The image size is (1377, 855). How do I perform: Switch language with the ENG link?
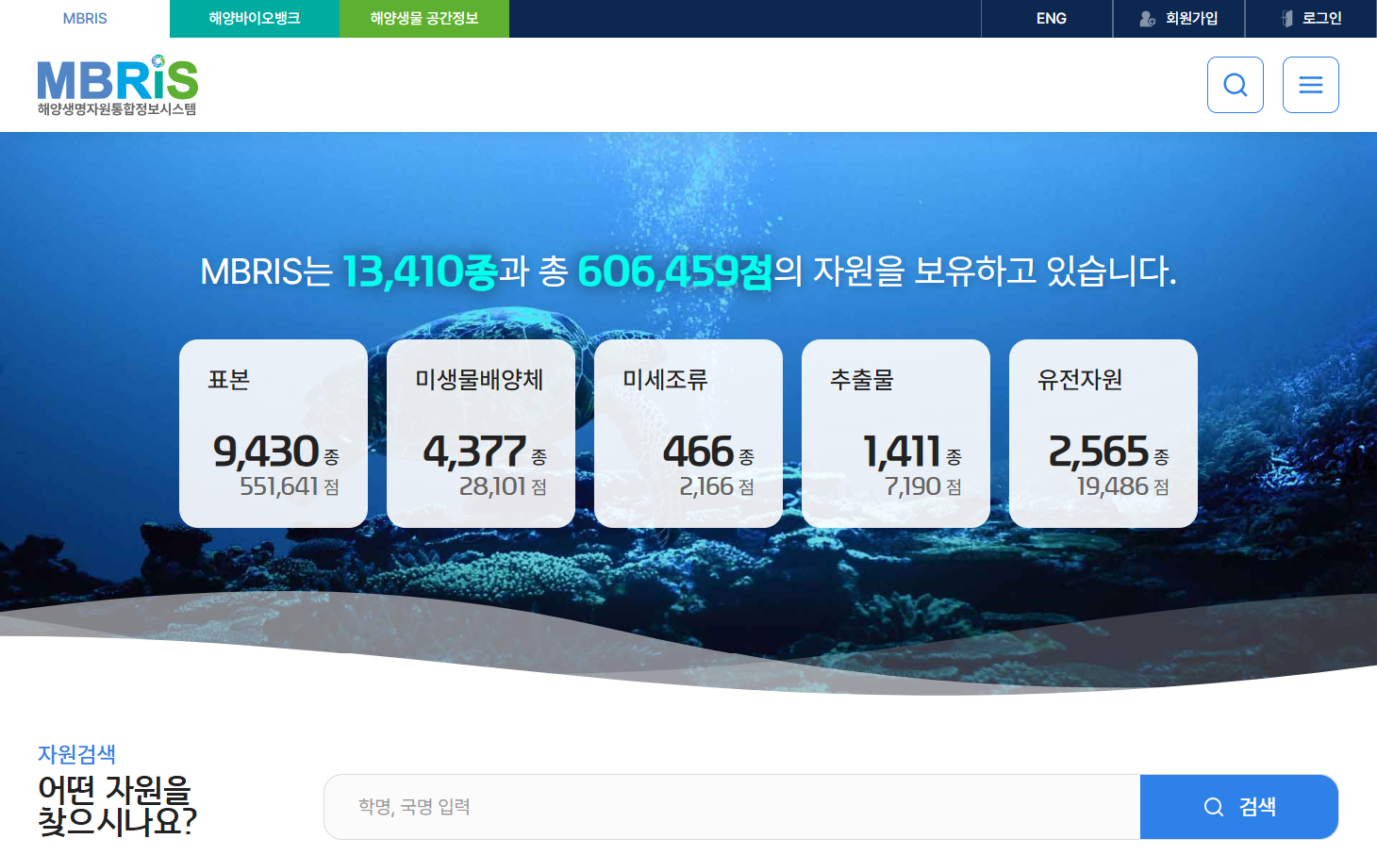[x=1051, y=19]
